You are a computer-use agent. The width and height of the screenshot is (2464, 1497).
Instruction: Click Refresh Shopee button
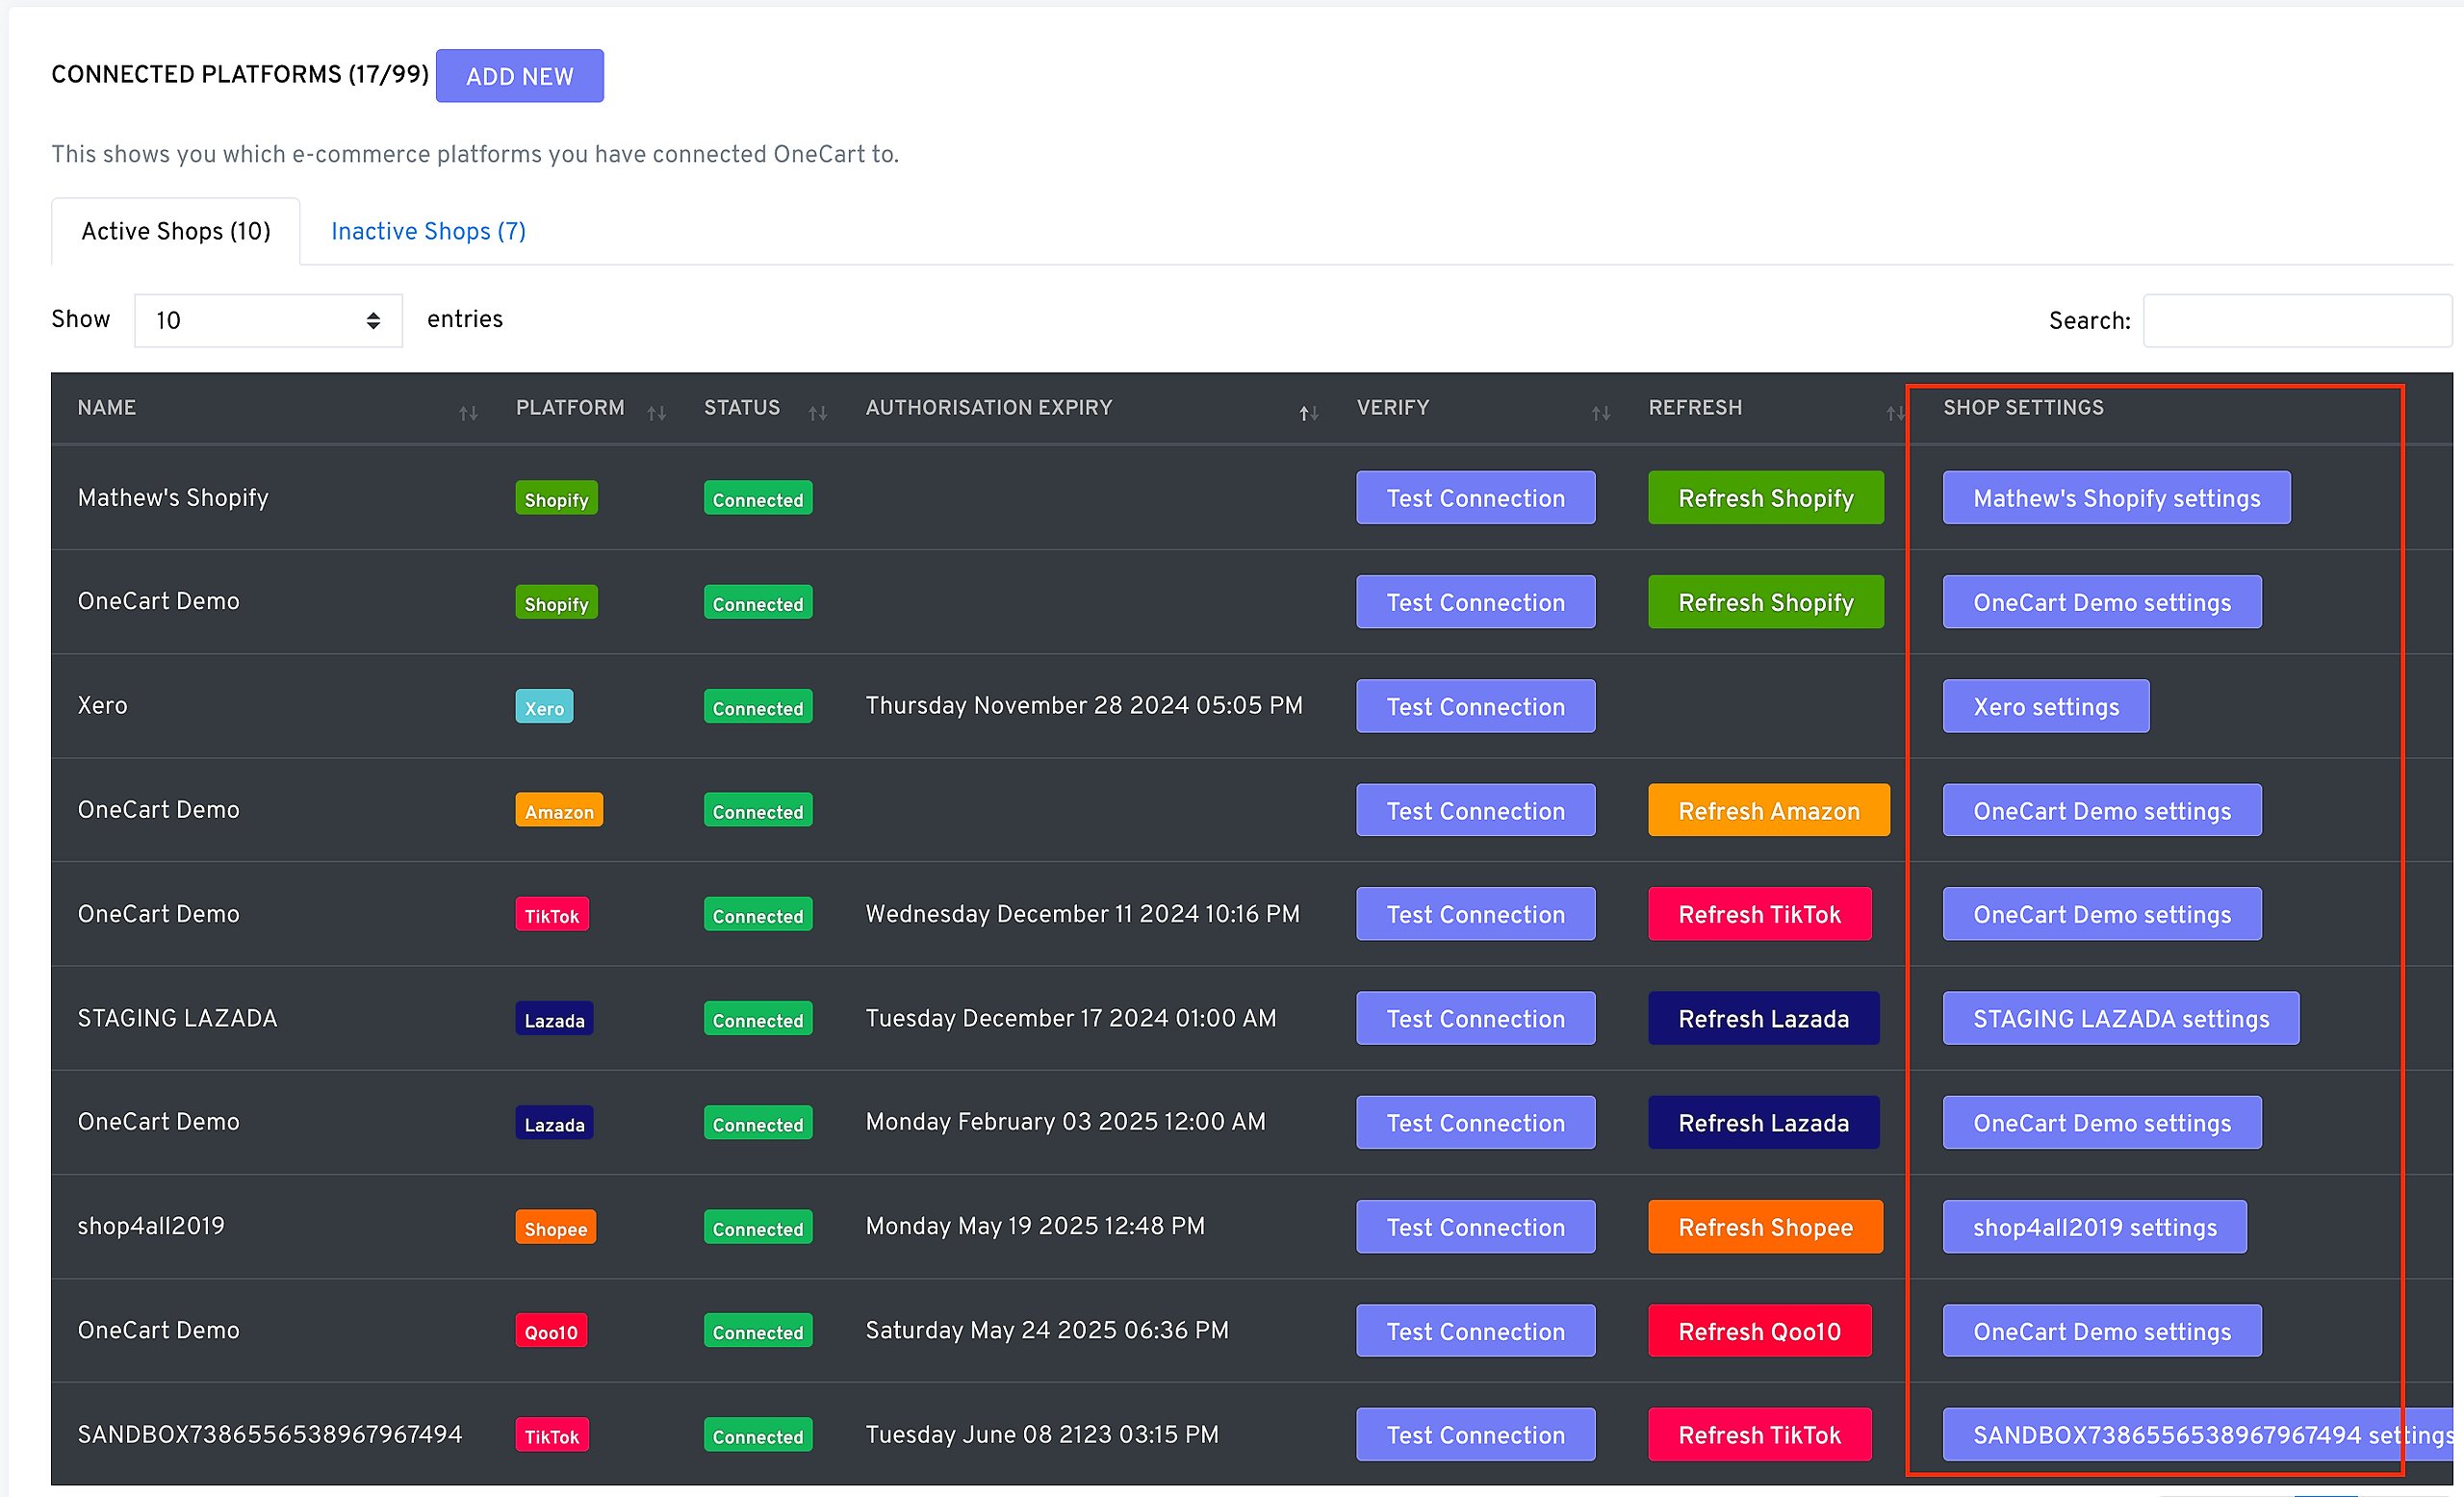click(x=1765, y=1228)
